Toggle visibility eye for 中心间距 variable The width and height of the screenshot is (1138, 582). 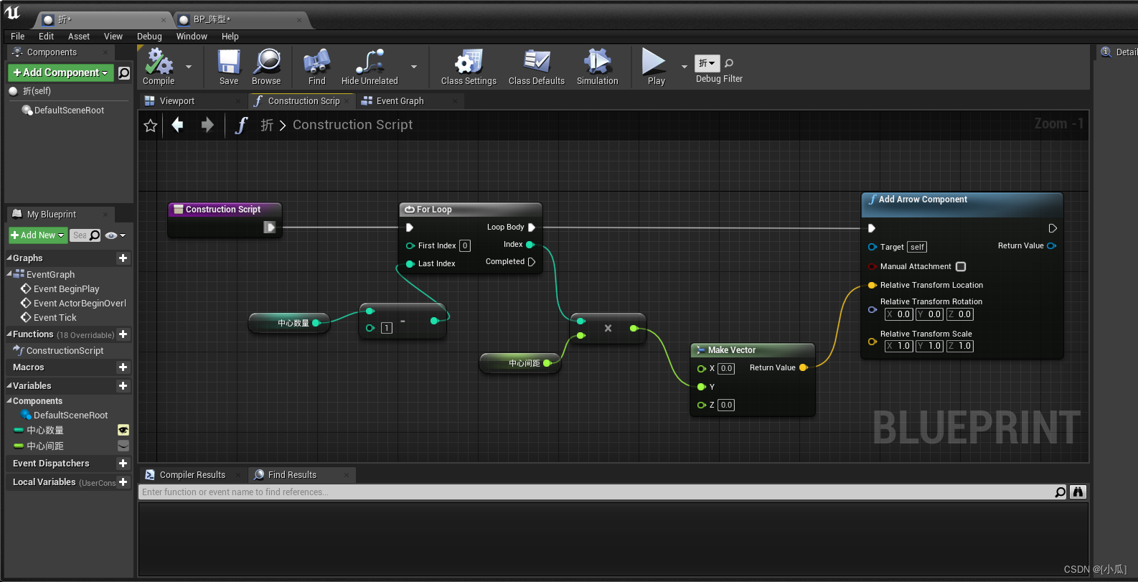[123, 446]
